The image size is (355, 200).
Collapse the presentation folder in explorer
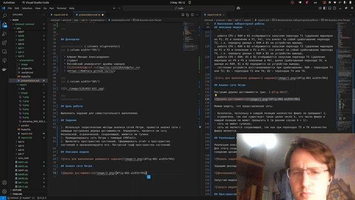tap(26, 61)
